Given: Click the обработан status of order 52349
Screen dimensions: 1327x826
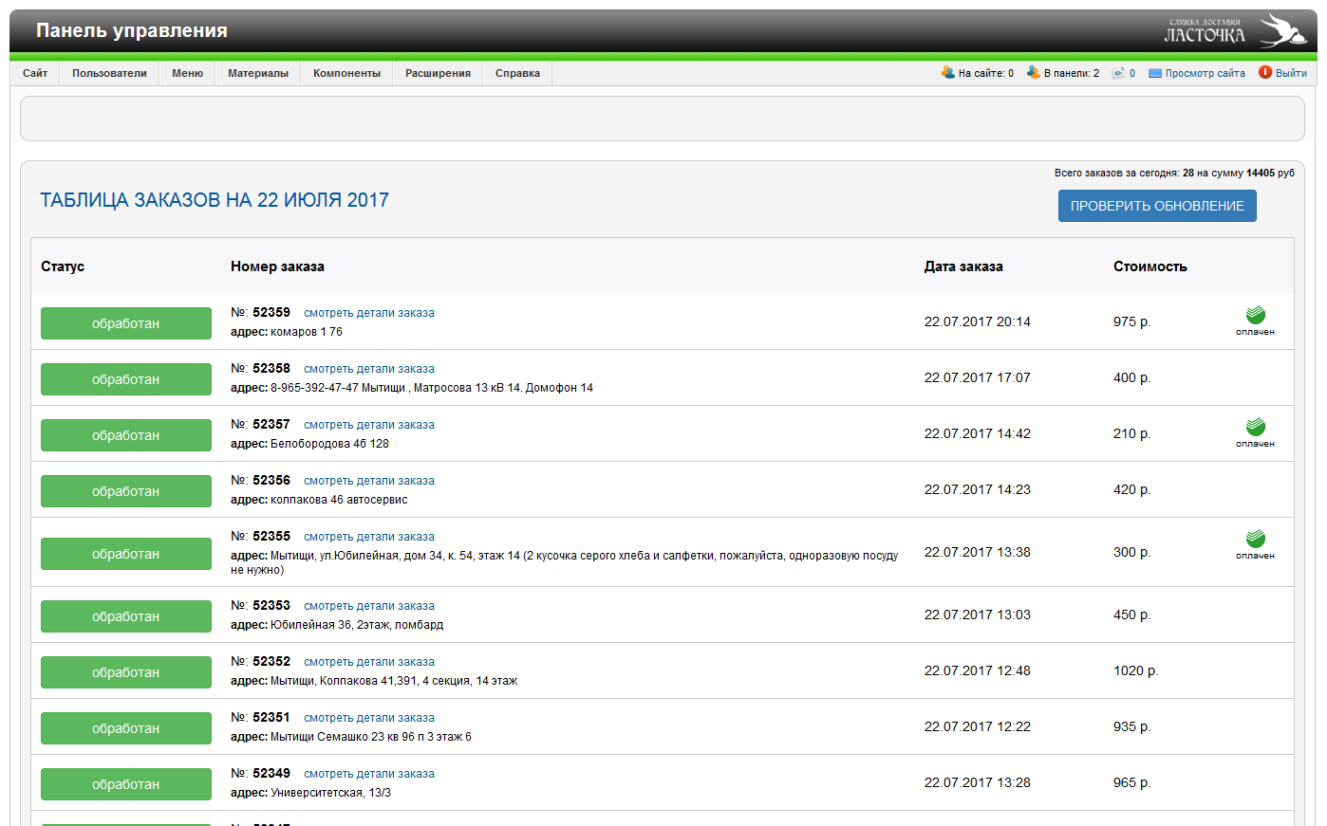Looking at the screenshot, I should [125, 784].
